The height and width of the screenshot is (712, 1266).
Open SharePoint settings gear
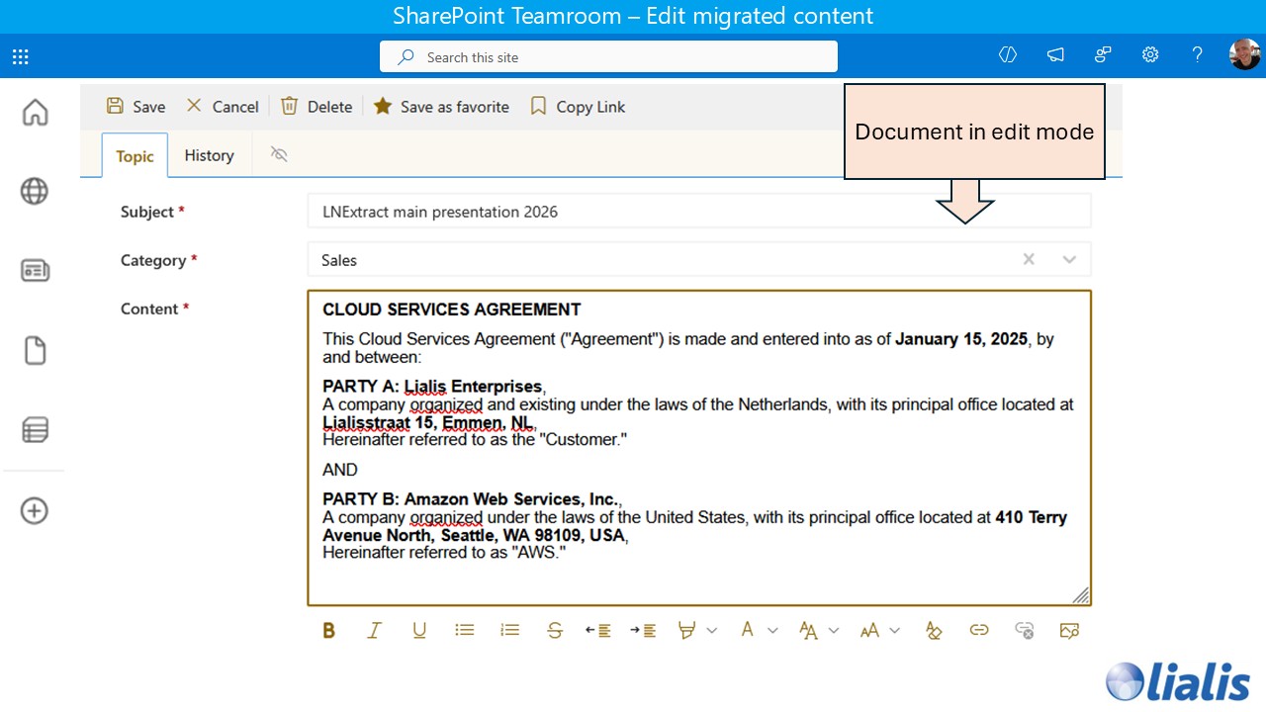point(1150,55)
